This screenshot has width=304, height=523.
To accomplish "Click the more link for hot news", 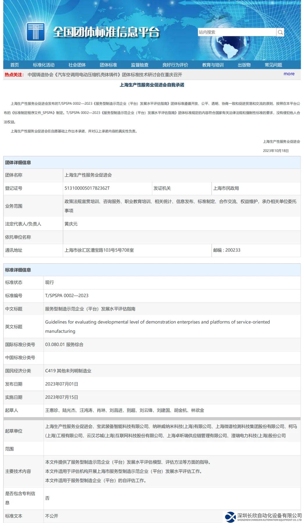I will click(289, 74).
